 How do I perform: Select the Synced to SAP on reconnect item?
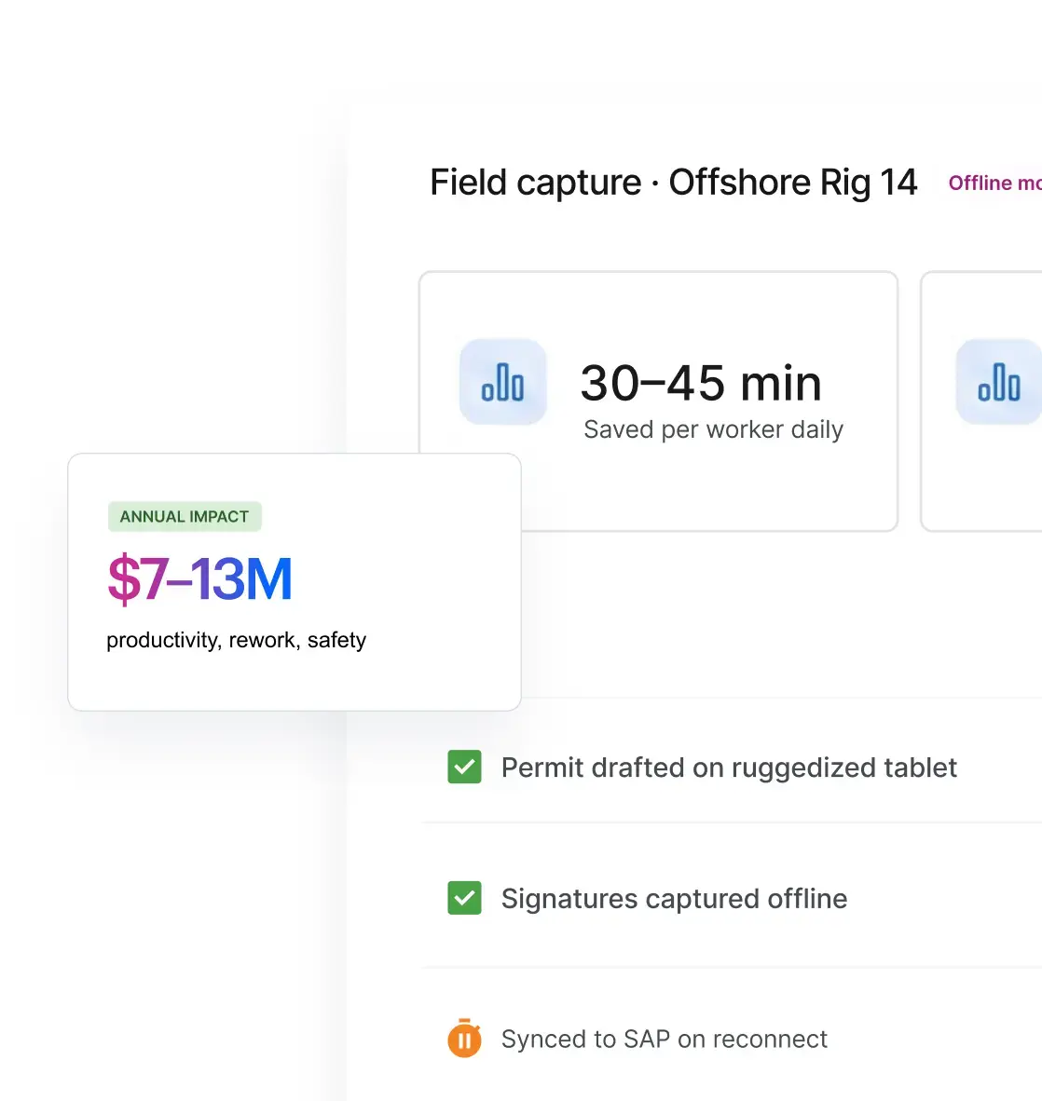664,1039
